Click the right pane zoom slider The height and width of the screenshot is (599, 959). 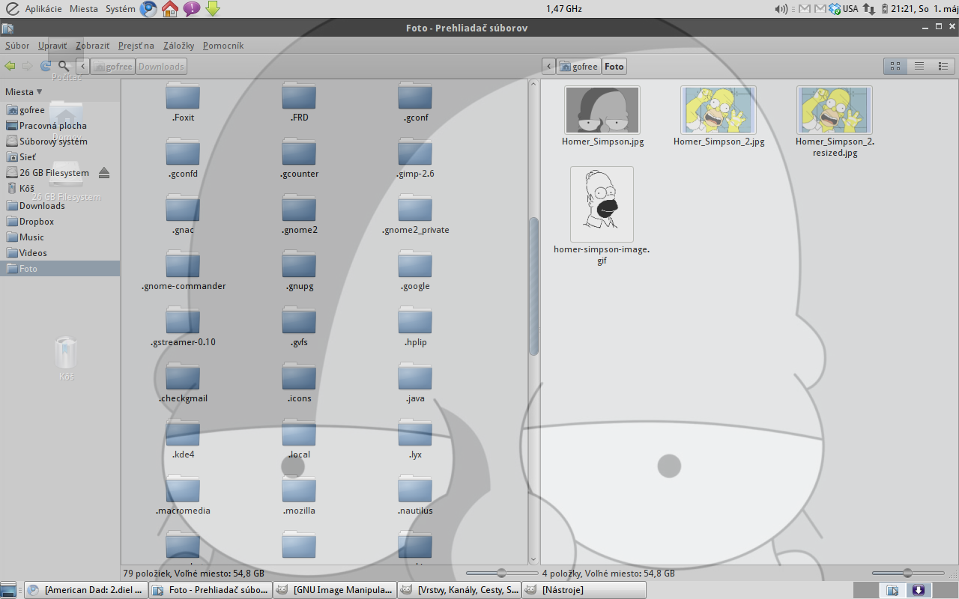pos(908,574)
